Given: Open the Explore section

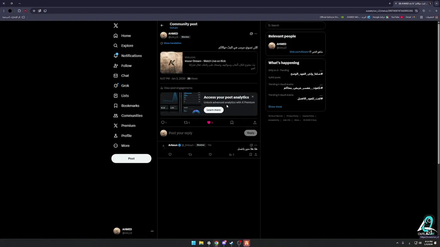Looking at the screenshot, I should pos(123,46).
